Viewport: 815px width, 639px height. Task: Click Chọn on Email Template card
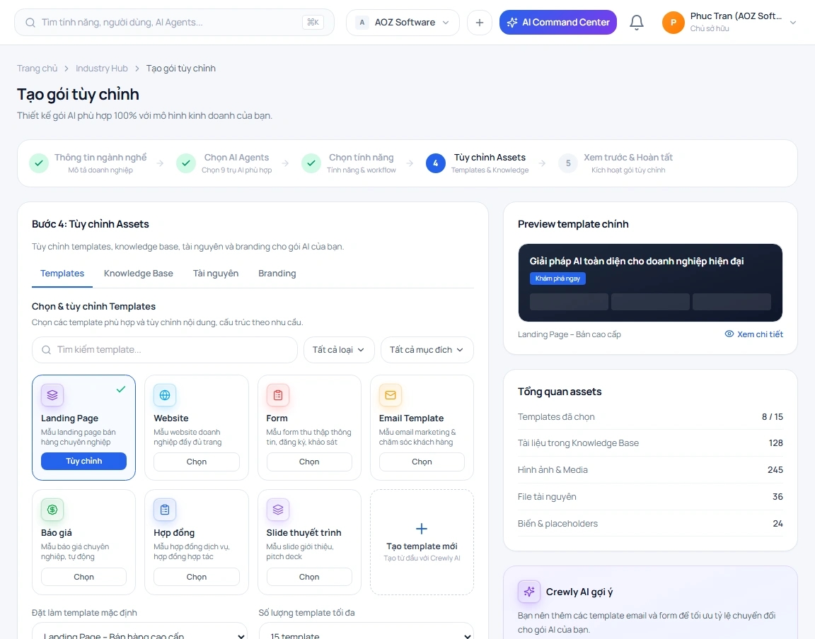(x=422, y=462)
